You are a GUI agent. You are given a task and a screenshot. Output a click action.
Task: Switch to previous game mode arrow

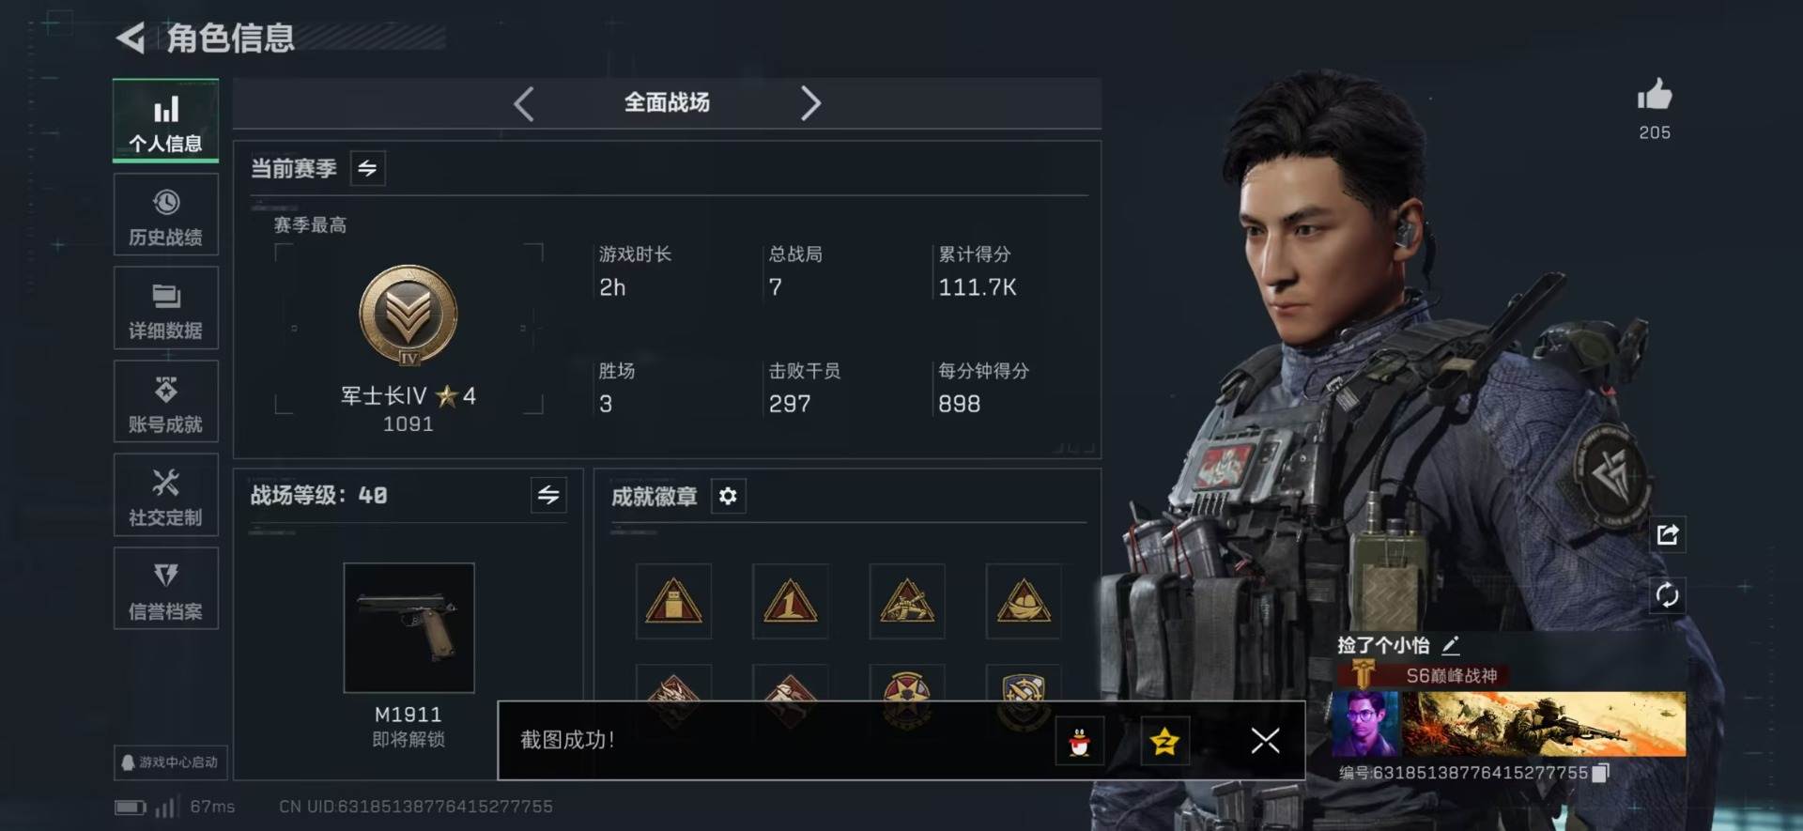tap(524, 103)
